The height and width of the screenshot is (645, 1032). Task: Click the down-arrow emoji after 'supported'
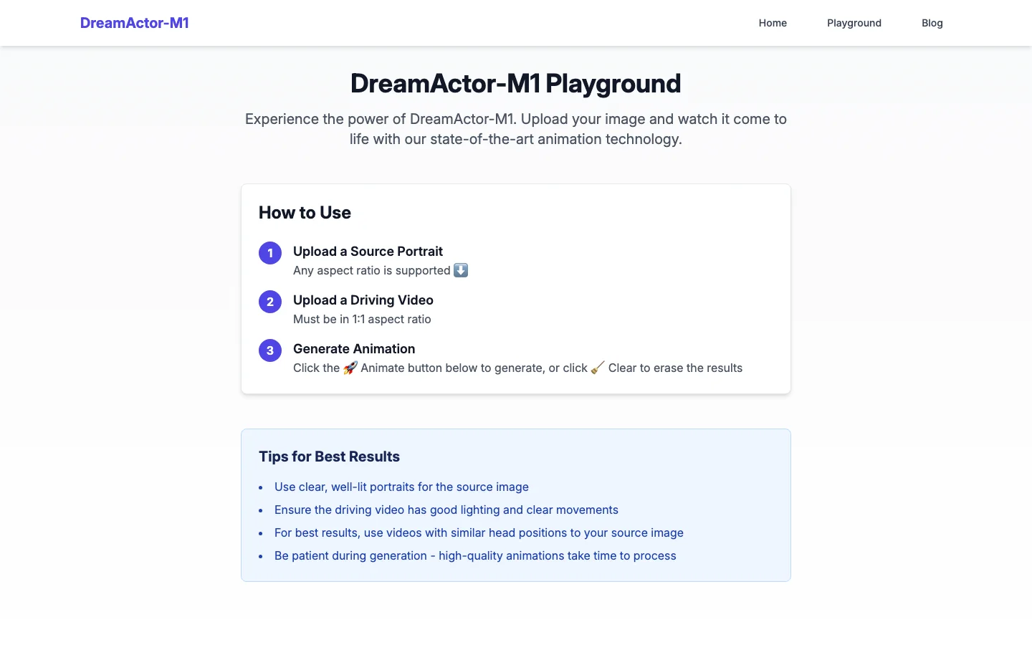pyautogui.click(x=461, y=270)
